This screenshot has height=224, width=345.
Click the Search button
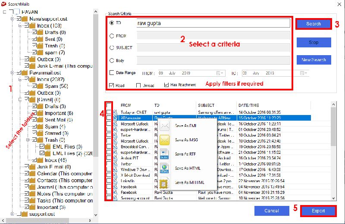pos(314,24)
